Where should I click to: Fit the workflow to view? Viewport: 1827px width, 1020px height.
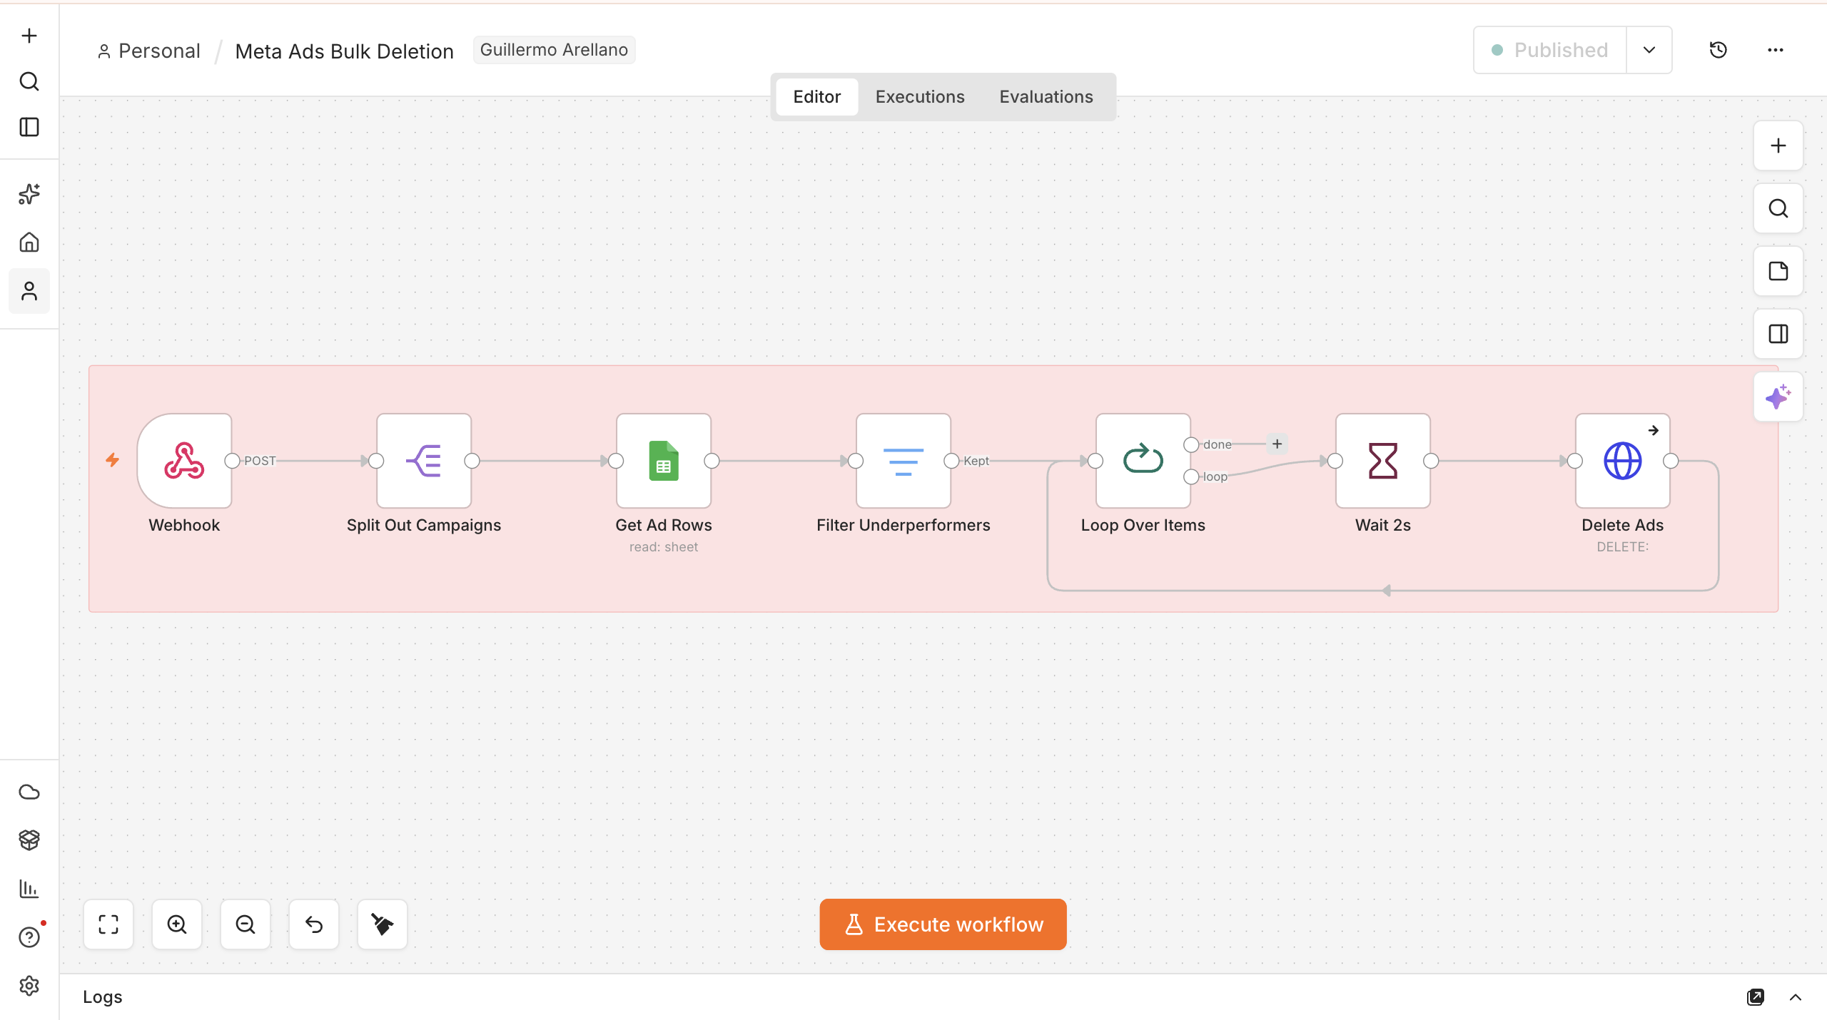click(108, 924)
